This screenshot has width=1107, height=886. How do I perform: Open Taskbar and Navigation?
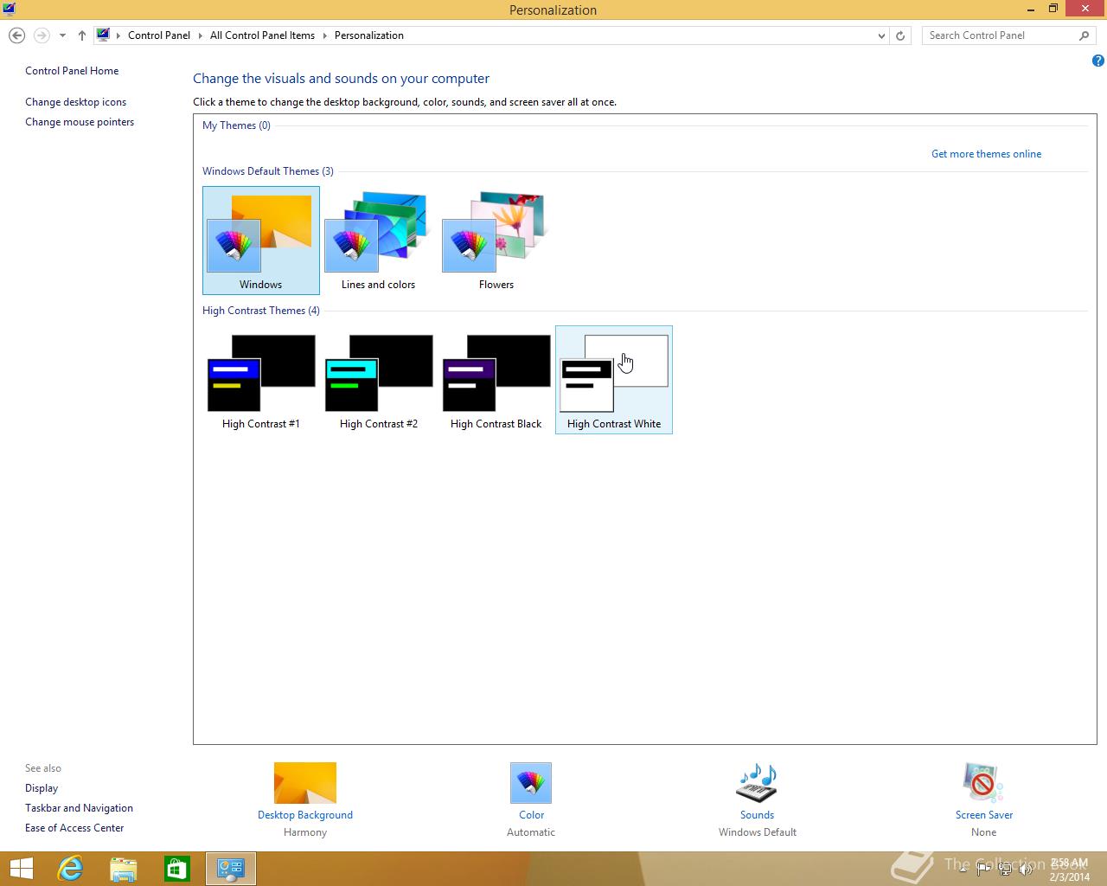pos(79,808)
